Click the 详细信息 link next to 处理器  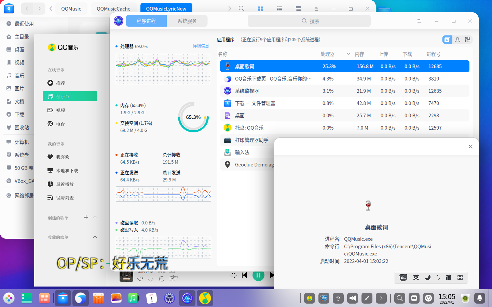click(201, 46)
